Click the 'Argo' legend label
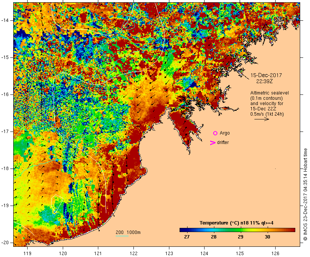Image resolution: width=310 pixels, height=257 pixels. pos(225,133)
